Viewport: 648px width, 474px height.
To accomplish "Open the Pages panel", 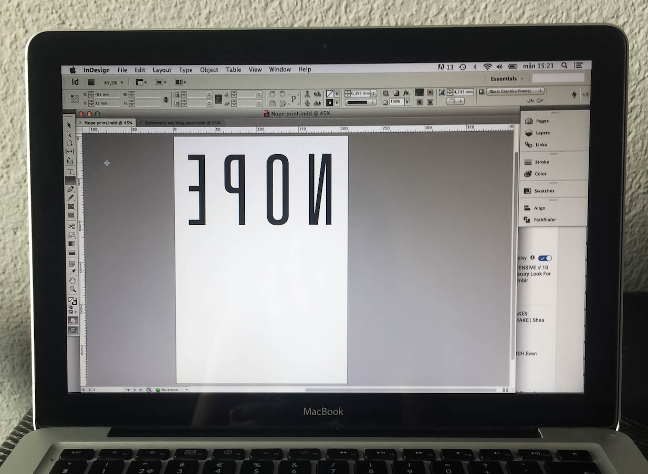I will (542, 121).
